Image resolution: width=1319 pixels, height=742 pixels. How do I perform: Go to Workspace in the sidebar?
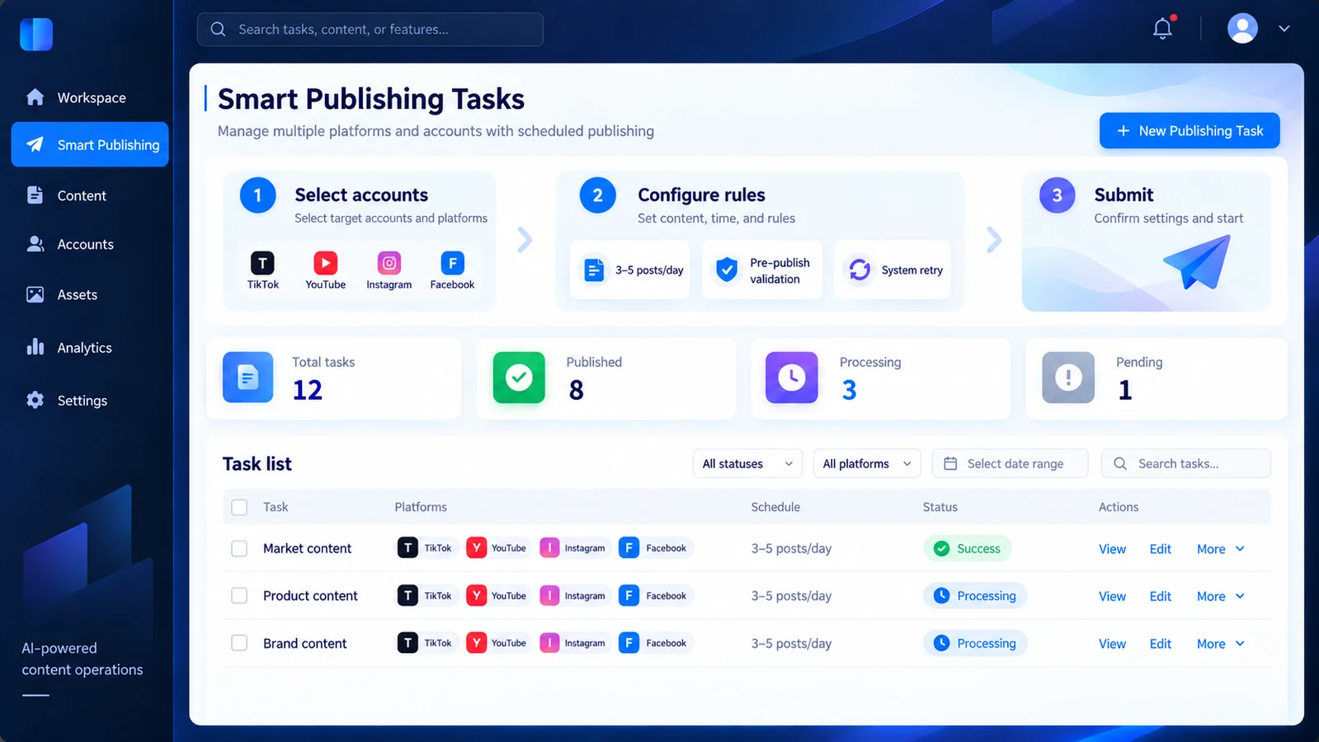pos(90,97)
